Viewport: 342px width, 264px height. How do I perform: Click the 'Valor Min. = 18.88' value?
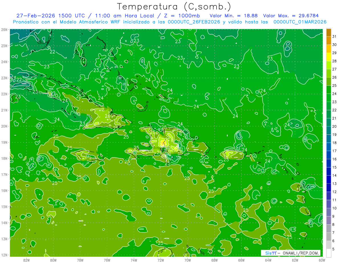[234, 16]
